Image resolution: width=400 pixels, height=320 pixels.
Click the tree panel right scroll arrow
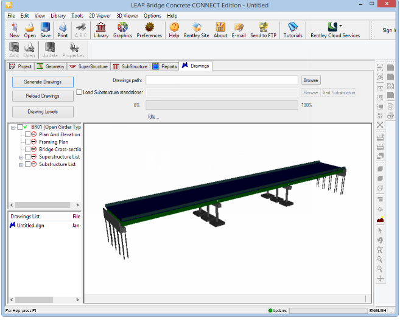pos(77,205)
